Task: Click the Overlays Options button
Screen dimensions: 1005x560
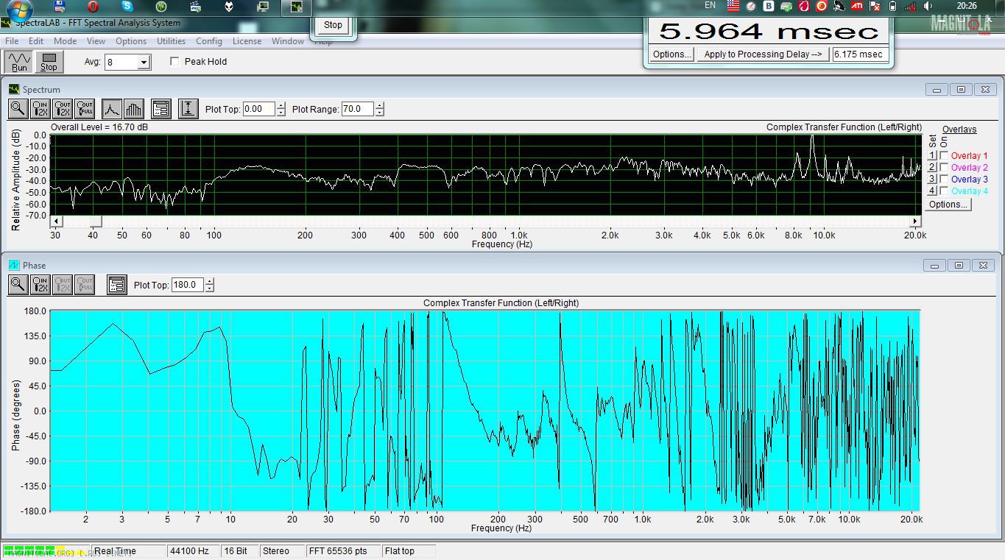Action: [948, 205]
